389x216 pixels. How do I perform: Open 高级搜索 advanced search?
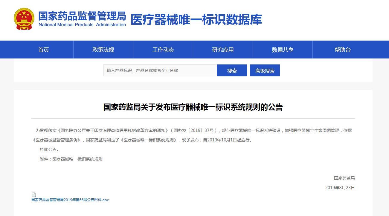pyautogui.click(x=265, y=70)
